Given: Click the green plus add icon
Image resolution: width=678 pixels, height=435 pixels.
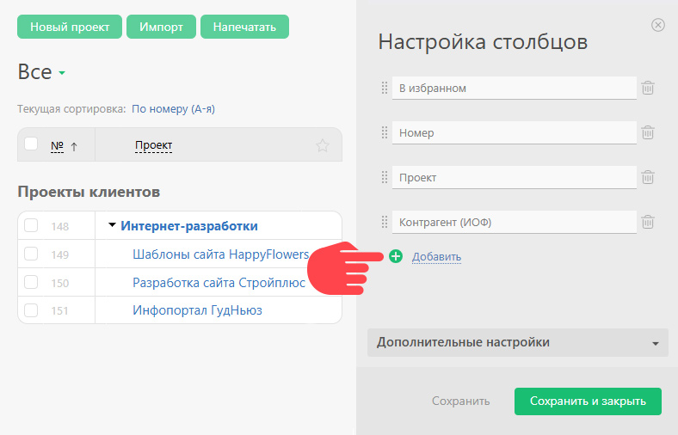Looking at the screenshot, I should pos(395,256).
